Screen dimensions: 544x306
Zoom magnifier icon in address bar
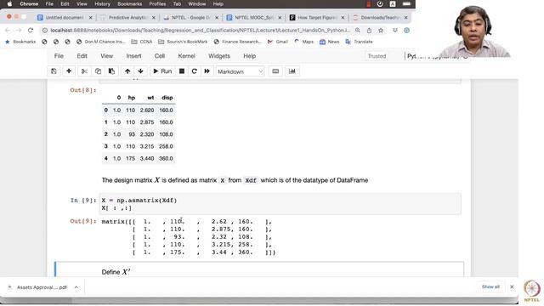358,31
